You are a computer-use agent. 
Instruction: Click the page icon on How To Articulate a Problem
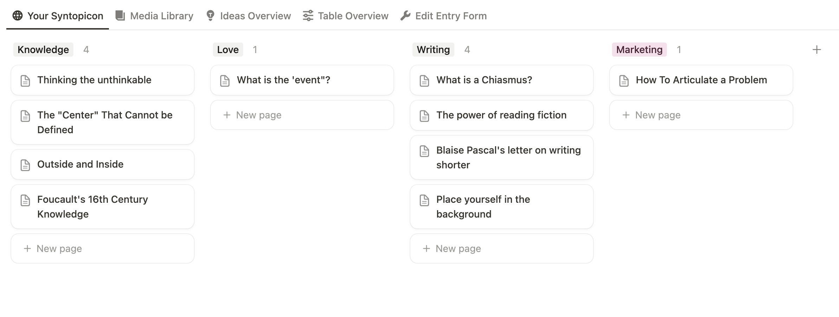click(624, 80)
